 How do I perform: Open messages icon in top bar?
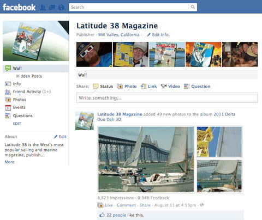point(52,8)
